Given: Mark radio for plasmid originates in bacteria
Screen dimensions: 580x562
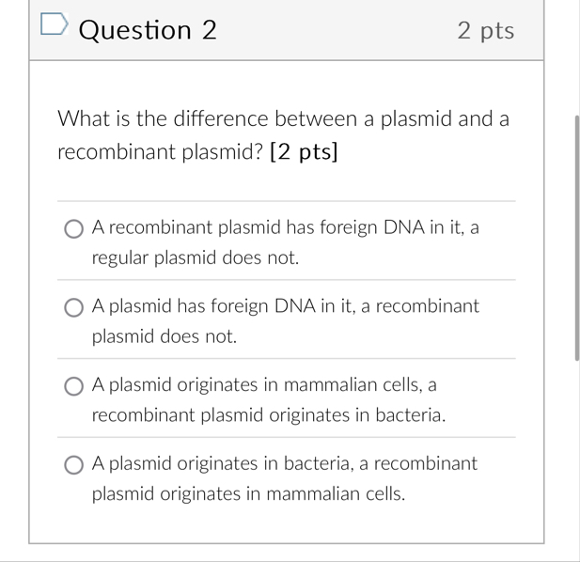Looking at the screenshot, I should pos(73,465).
